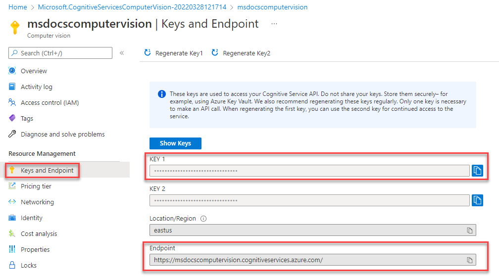Collapse the sidebar with the double chevron
The width and height of the screenshot is (499, 277).
click(x=122, y=53)
